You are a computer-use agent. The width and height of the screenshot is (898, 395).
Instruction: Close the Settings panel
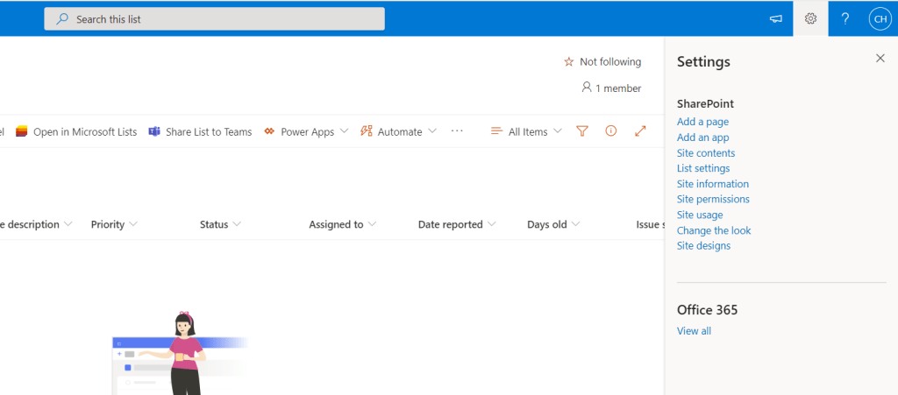click(880, 58)
